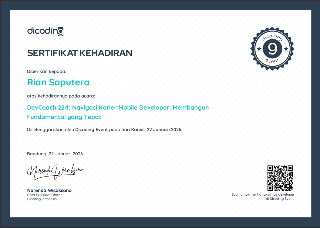Click the 'Scan untuk melihat aktivitas developer' caption
Image resolution: width=320 pixels, height=228 pixels.
[x=263, y=194]
